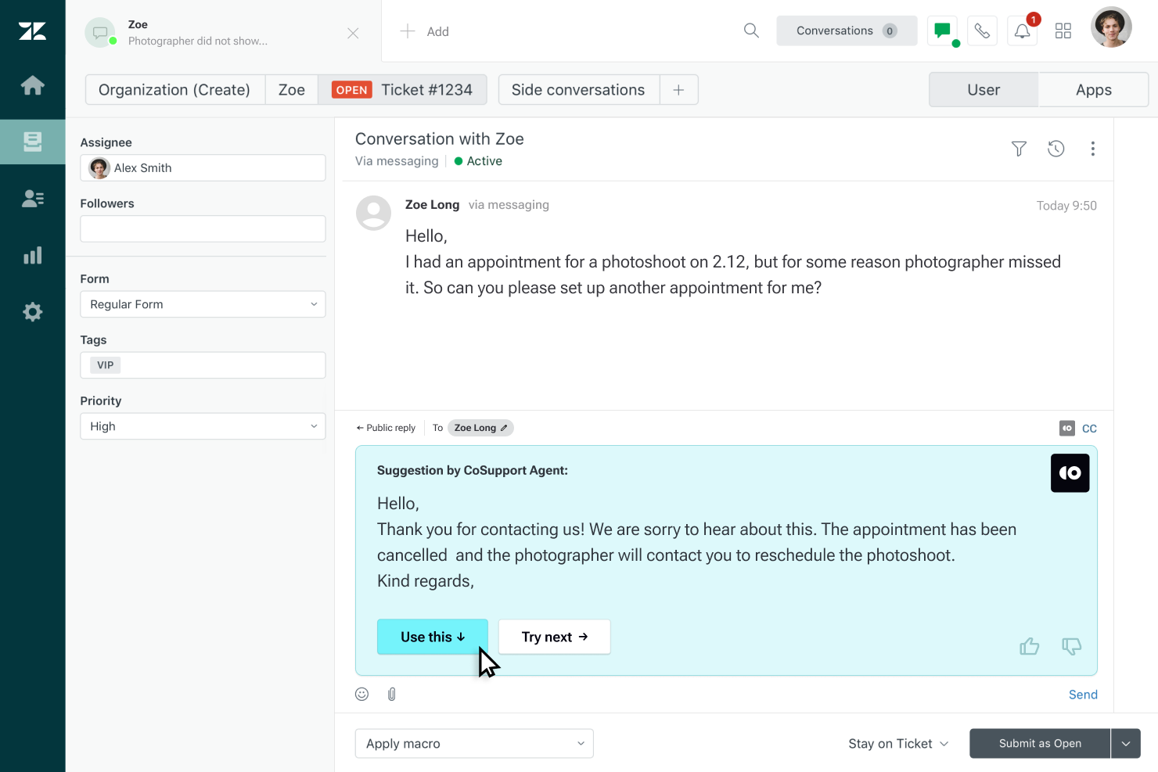Click the Try next button
This screenshot has height=772, width=1158.
tap(554, 637)
